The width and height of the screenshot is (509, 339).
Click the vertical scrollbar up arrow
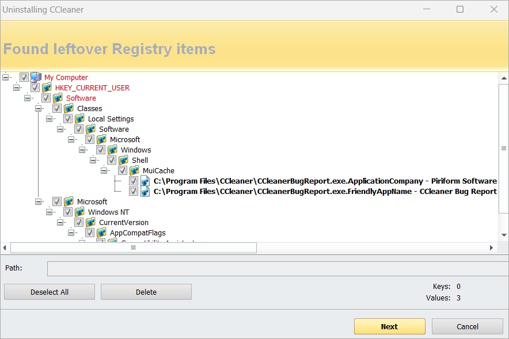pyautogui.click(x=504, y=78)
